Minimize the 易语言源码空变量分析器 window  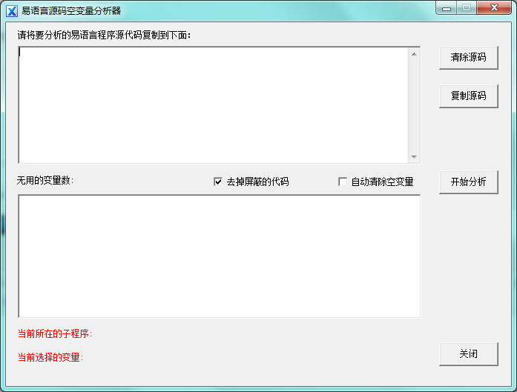click(x=447, y=8)
